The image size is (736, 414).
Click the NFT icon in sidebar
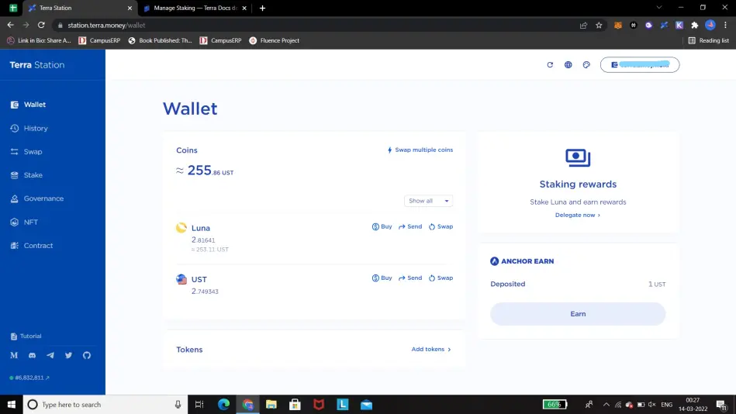pyautogui.click(x=15, y=222)
